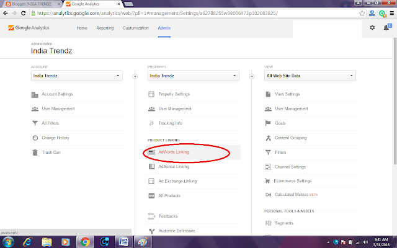Open Chrome menu hamburger icon
Viewport: 397px width, 248px height.
click(391, 13)
